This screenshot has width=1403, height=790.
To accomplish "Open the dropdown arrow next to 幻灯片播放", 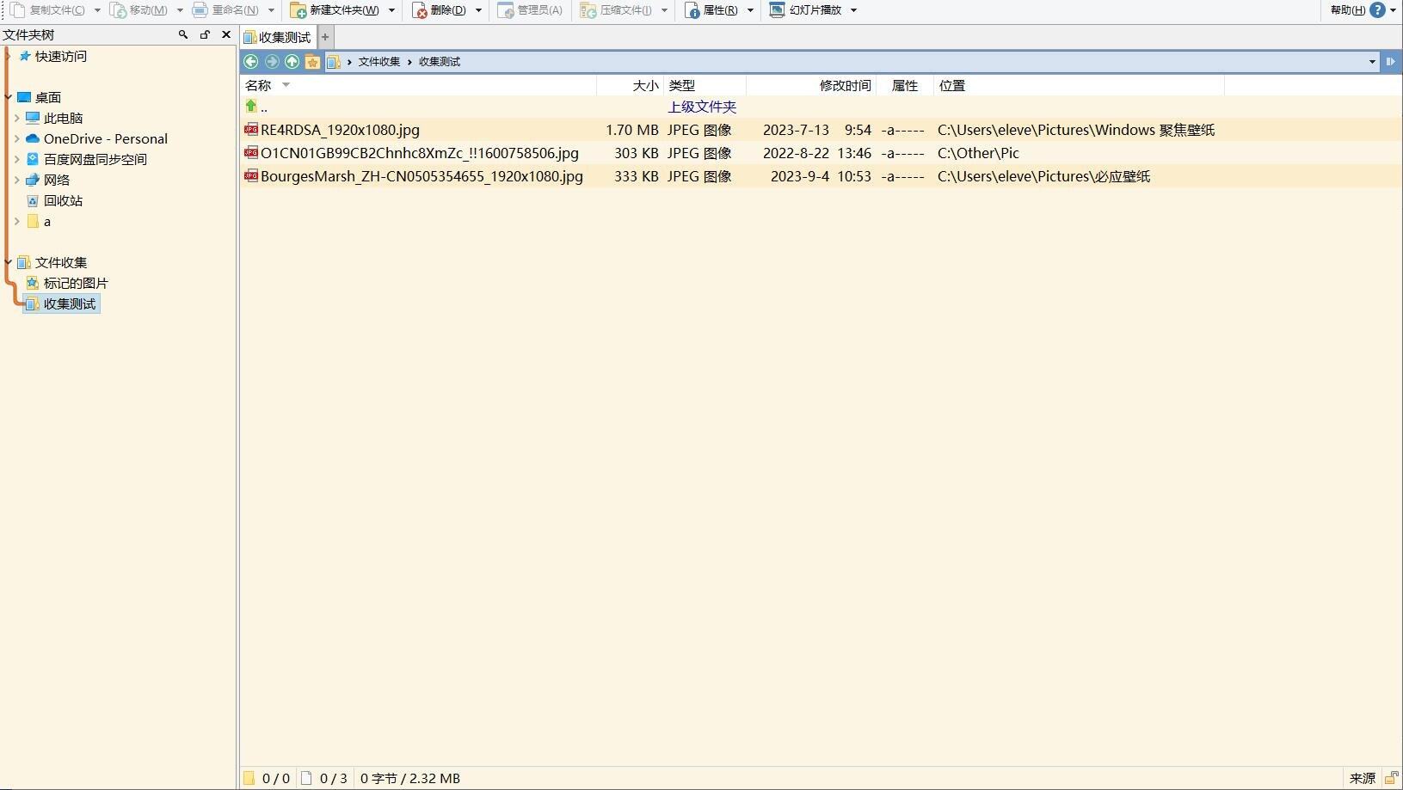I will [853, 10].
